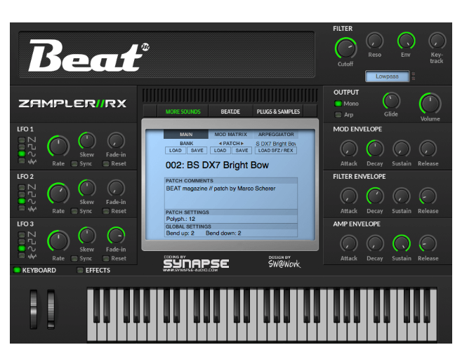Viewport: 455px width, 352px height.
Task: Click the output Volume knob
Action: (430, 104)
